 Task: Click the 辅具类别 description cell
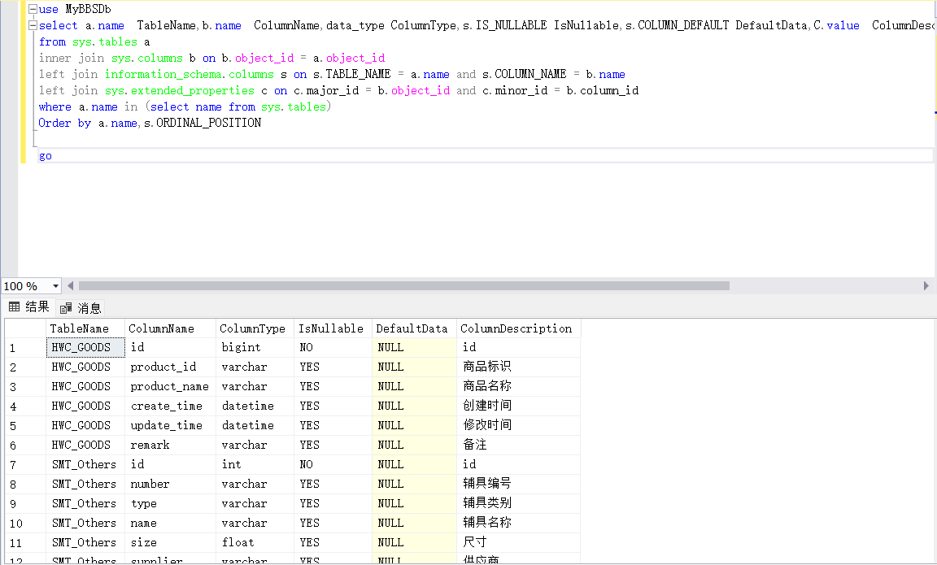(x=519, y=503)
